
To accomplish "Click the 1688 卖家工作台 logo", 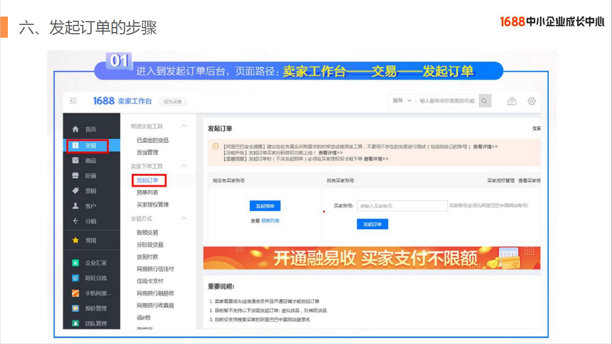I will (x=122, y=101).
